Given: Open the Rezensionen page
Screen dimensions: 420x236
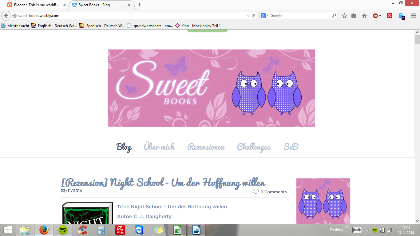Looking at the screenshot, I should point(206,147).
